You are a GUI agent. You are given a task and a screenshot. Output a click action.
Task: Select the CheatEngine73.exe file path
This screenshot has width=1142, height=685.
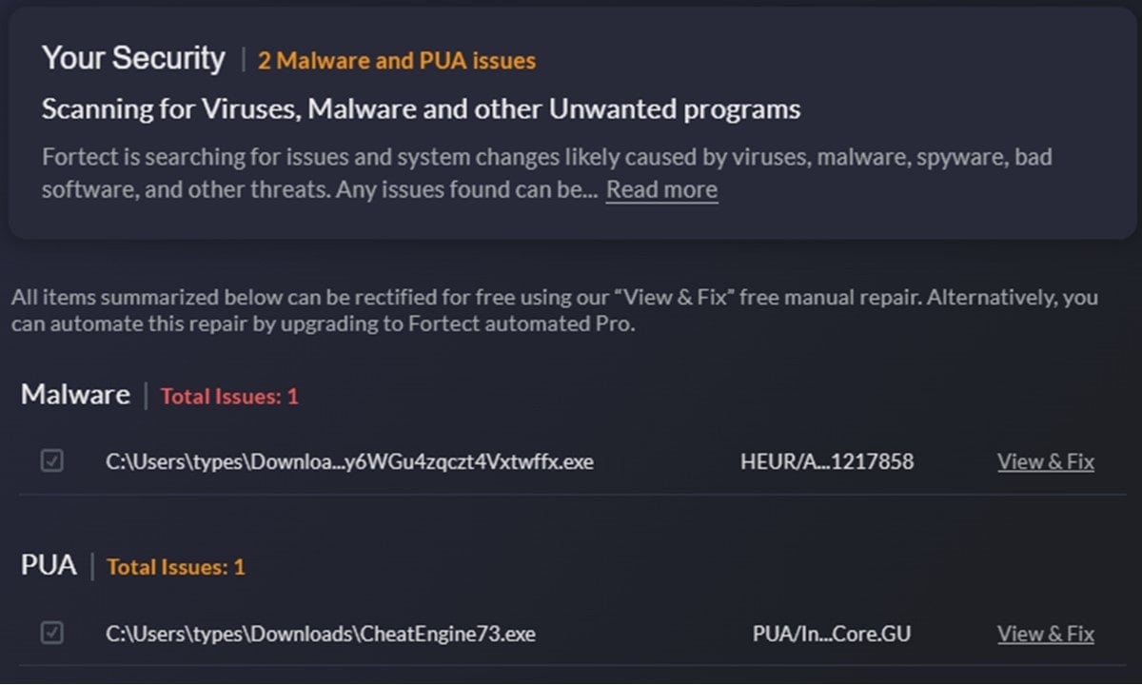point(321,634)
